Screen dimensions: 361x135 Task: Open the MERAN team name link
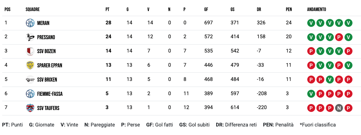(x=43, y=23)
